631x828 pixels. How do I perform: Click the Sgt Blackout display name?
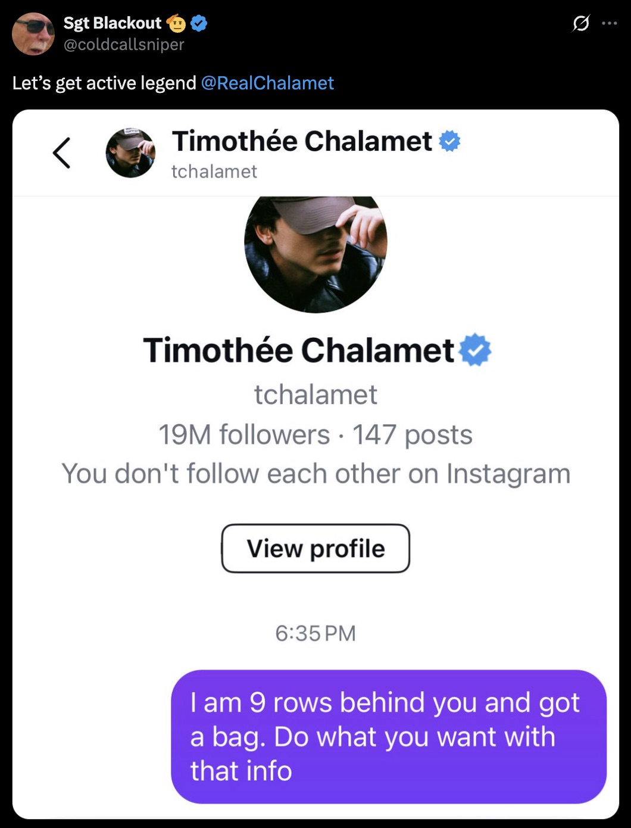112,23
